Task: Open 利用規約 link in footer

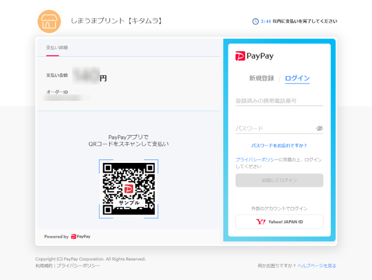Action: coord(44,266)
